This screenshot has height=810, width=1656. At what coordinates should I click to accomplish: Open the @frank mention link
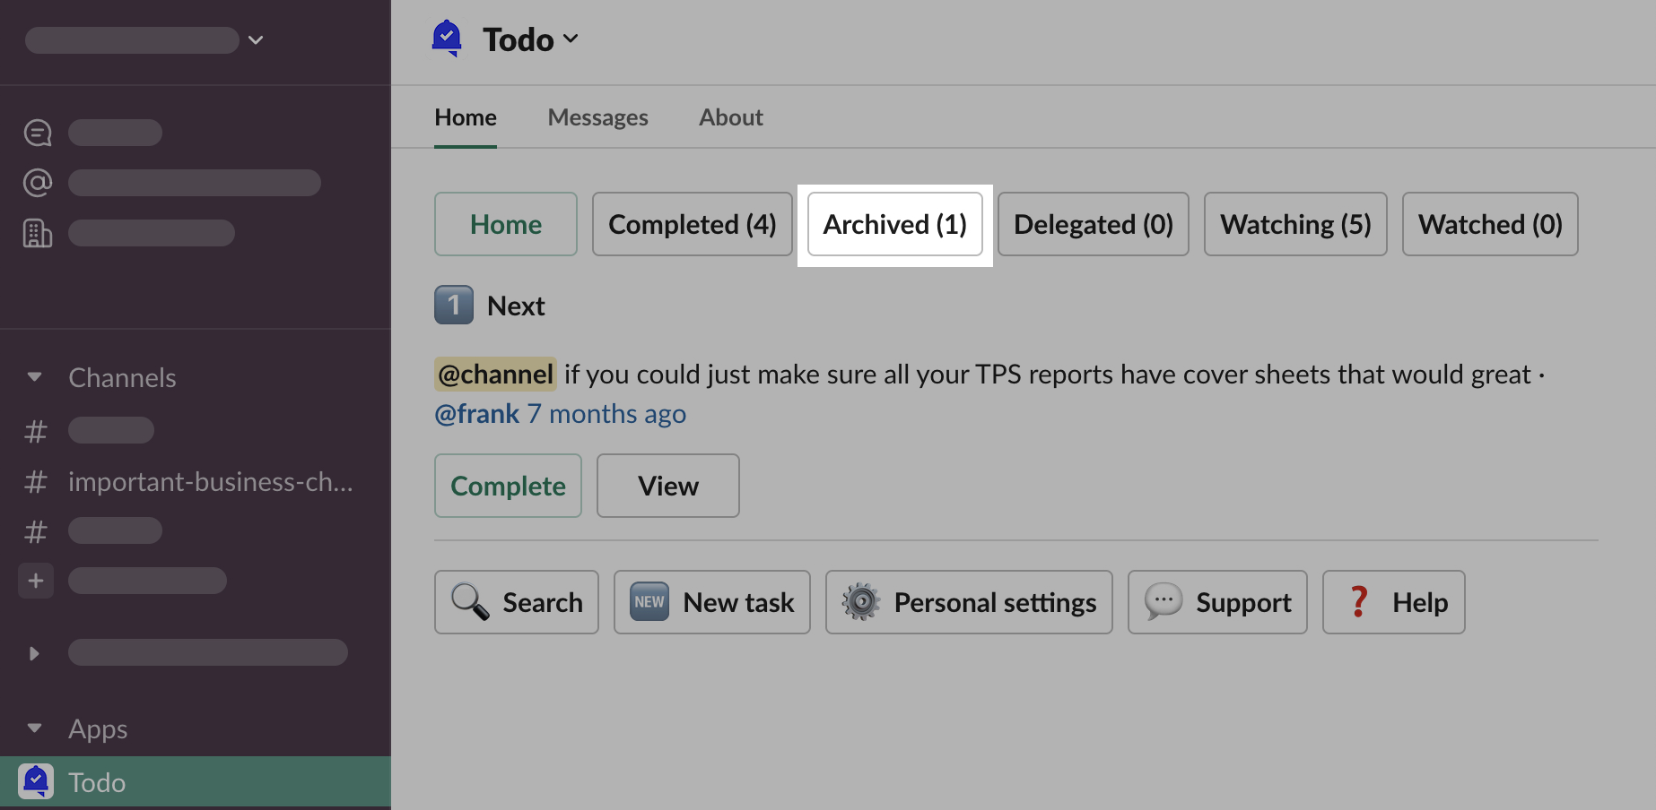pos(476,414)
